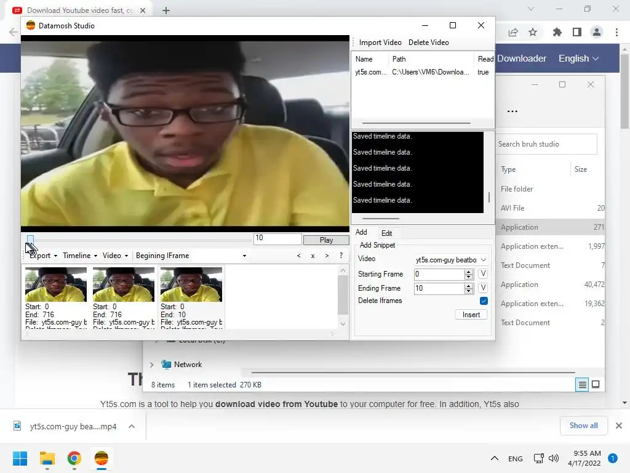Open the Chrome profile avatar
630x473 pixels.
[x=597, y=32]
